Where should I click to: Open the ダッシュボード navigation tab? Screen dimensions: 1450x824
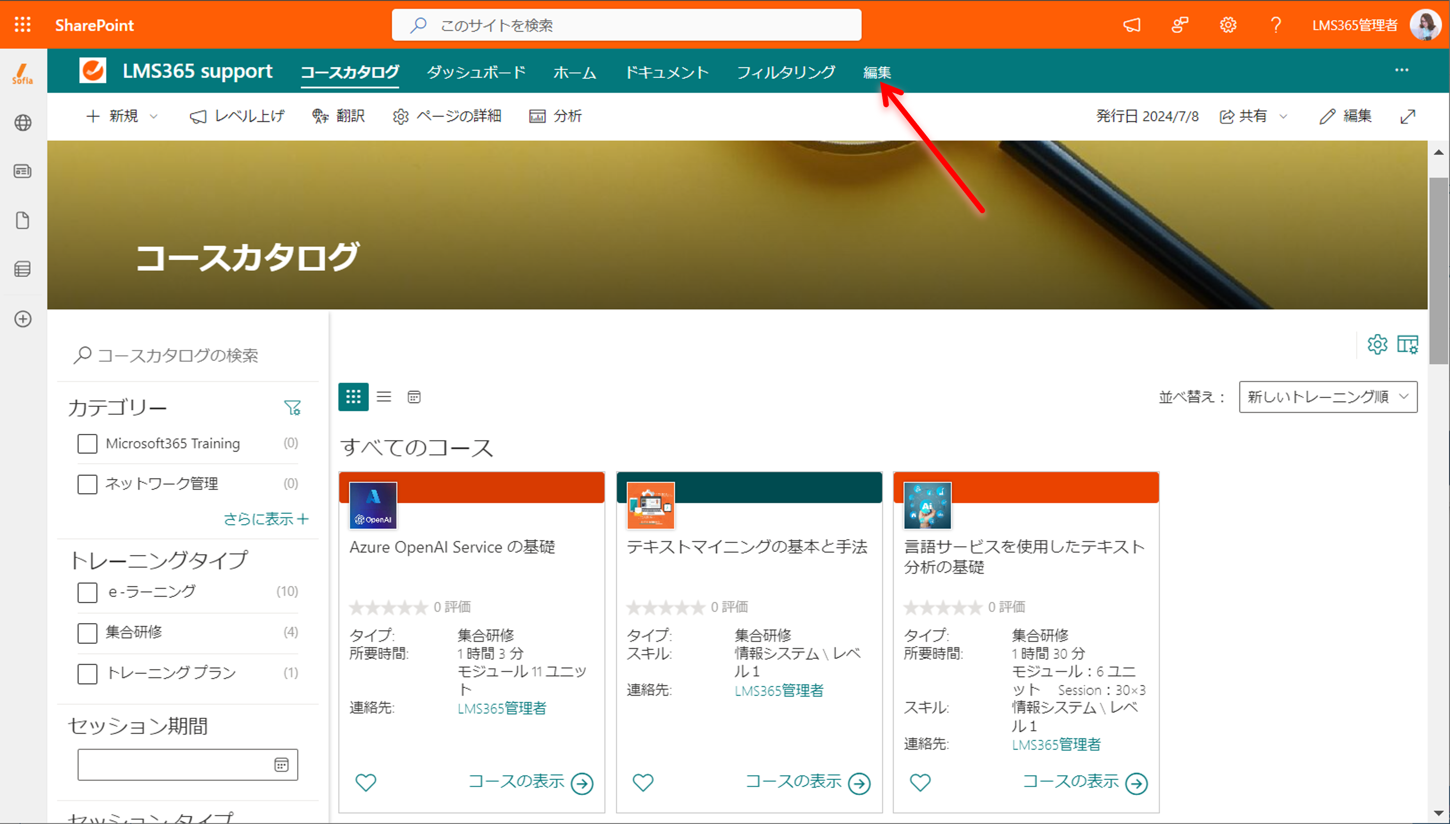[476, 72]
